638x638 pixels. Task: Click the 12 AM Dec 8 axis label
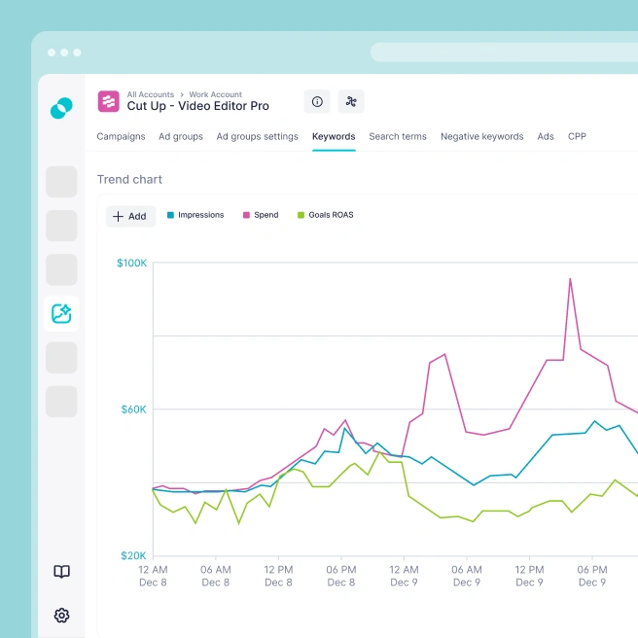click(153, 576)
